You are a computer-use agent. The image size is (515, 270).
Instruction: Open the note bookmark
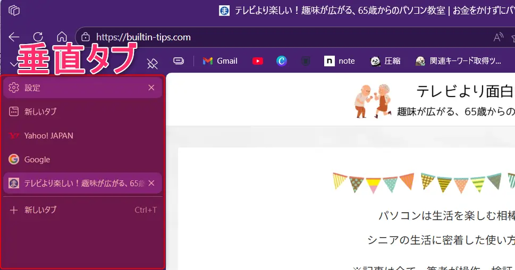[340, 61]
